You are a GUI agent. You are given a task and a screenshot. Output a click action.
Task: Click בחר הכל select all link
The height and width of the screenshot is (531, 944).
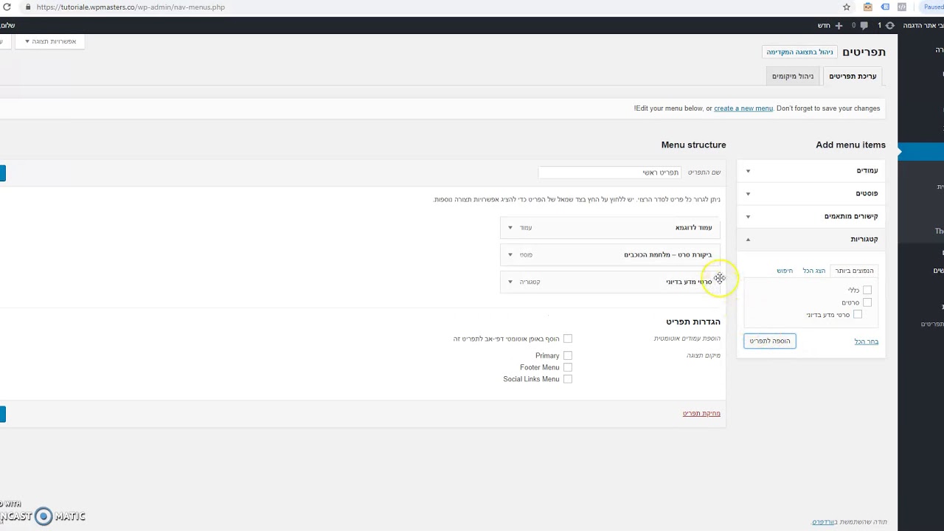point(867,341)
